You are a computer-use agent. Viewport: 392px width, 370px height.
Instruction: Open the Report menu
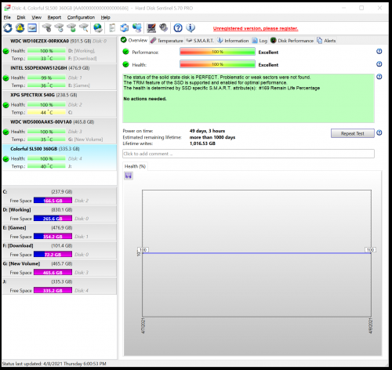coord(54,17)
